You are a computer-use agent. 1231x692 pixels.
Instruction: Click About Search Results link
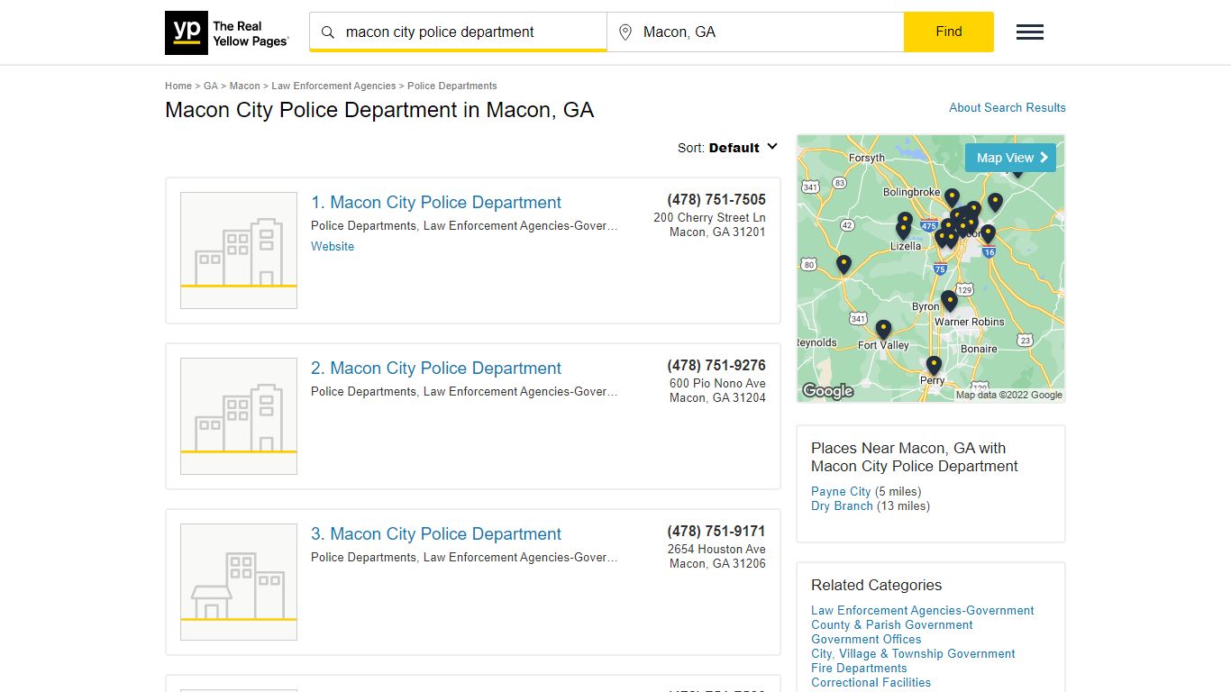1008,107
